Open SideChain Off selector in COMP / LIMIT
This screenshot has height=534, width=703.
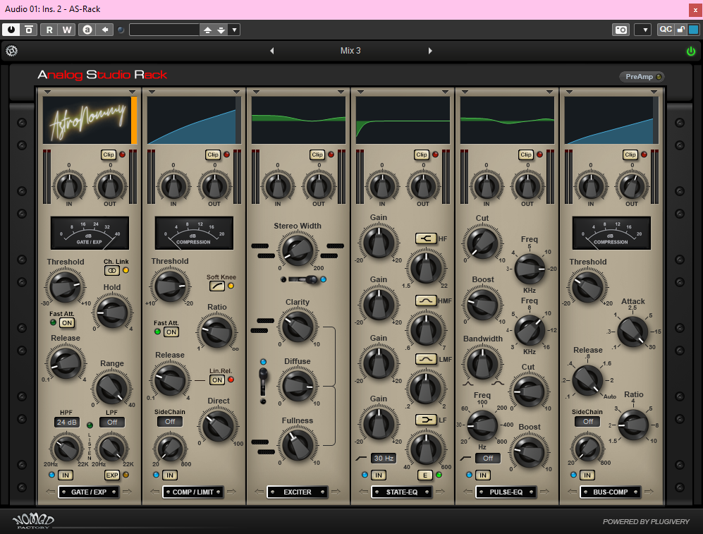click(x=170, y=421)
